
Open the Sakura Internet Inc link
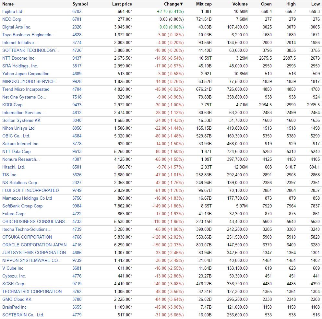[20, 144]
